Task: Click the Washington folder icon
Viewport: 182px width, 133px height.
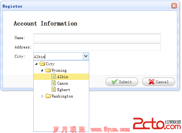Action: (48, 96)
